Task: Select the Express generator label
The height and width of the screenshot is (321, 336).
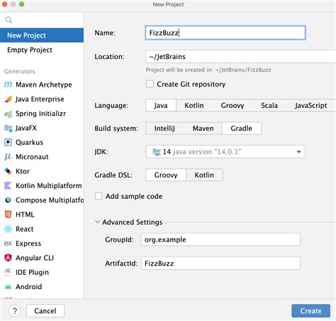Action: [x=28, y=244]
